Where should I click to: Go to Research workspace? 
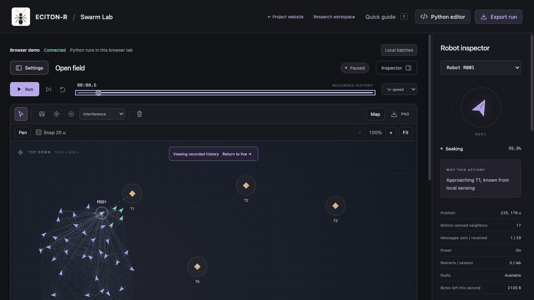click(x=334, y=17)
